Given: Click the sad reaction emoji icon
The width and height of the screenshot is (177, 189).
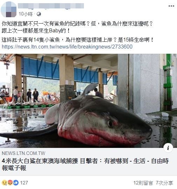Looking at the screenshot, I should coord(5,183).
